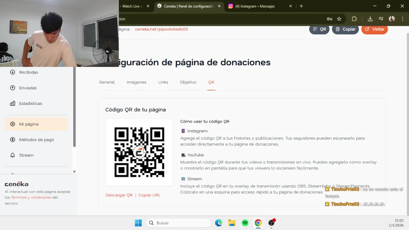Open Spotify from taskbar
This screenshot has height=230, width=409.
[x=245, y=223]
